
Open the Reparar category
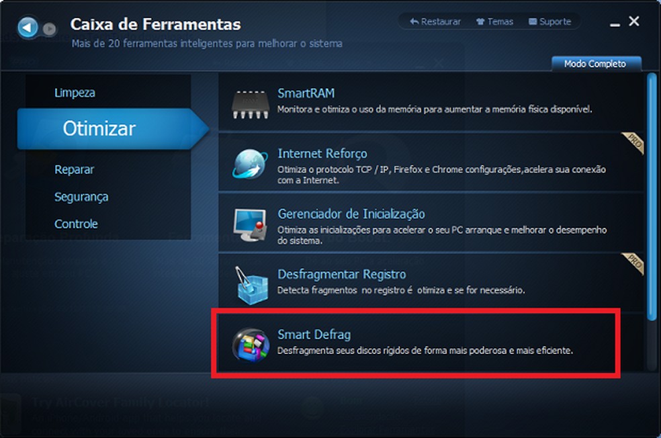tap(74, 169)
